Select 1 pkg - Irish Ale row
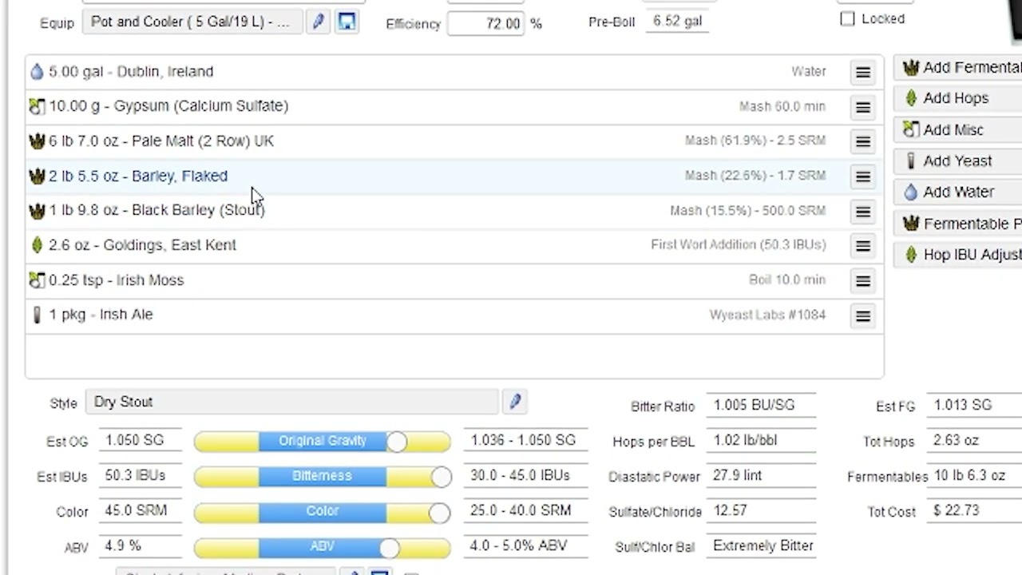This screenshot has width=1022, height=575. (x=454, y=315)
